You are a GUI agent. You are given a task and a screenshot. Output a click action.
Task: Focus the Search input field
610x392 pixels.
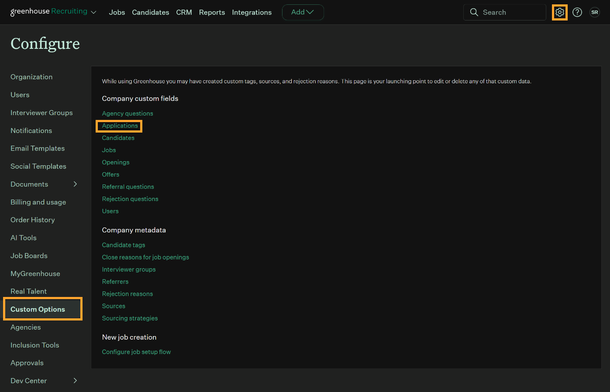tap(505, 12)
